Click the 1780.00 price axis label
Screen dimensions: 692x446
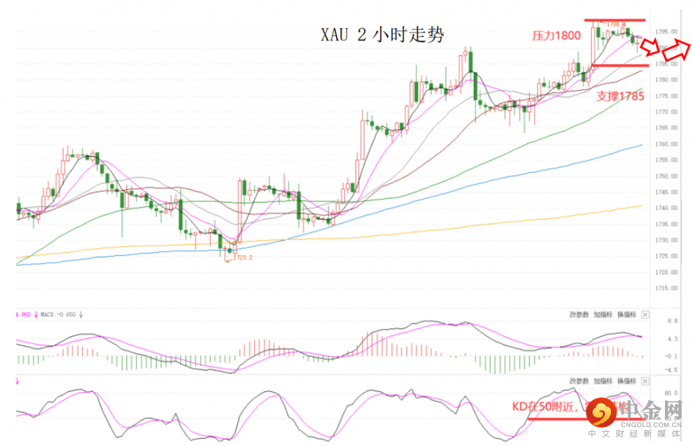[666, 80]
